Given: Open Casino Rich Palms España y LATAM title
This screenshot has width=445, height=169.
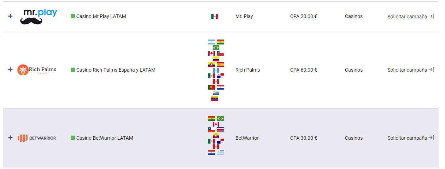Looking at the screenshot, I should tap(116, 70).
